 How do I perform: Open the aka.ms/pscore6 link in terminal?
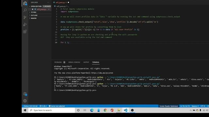tap(102, 73)
